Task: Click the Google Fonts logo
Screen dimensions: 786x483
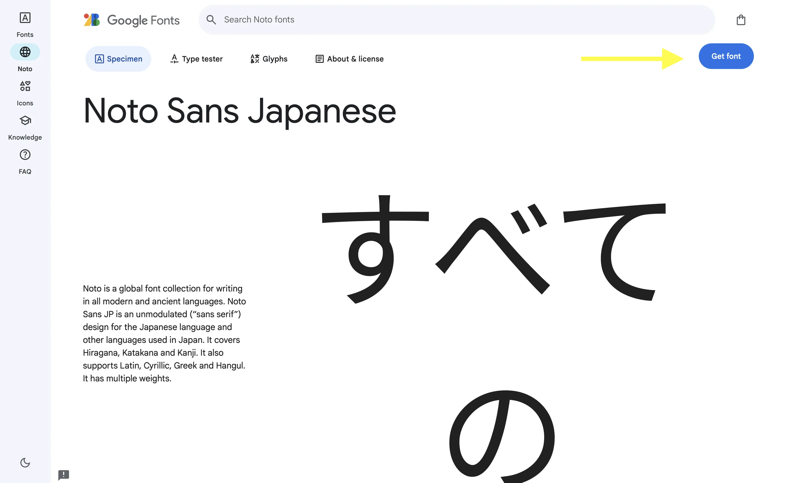Action: [x=132, y=20]
